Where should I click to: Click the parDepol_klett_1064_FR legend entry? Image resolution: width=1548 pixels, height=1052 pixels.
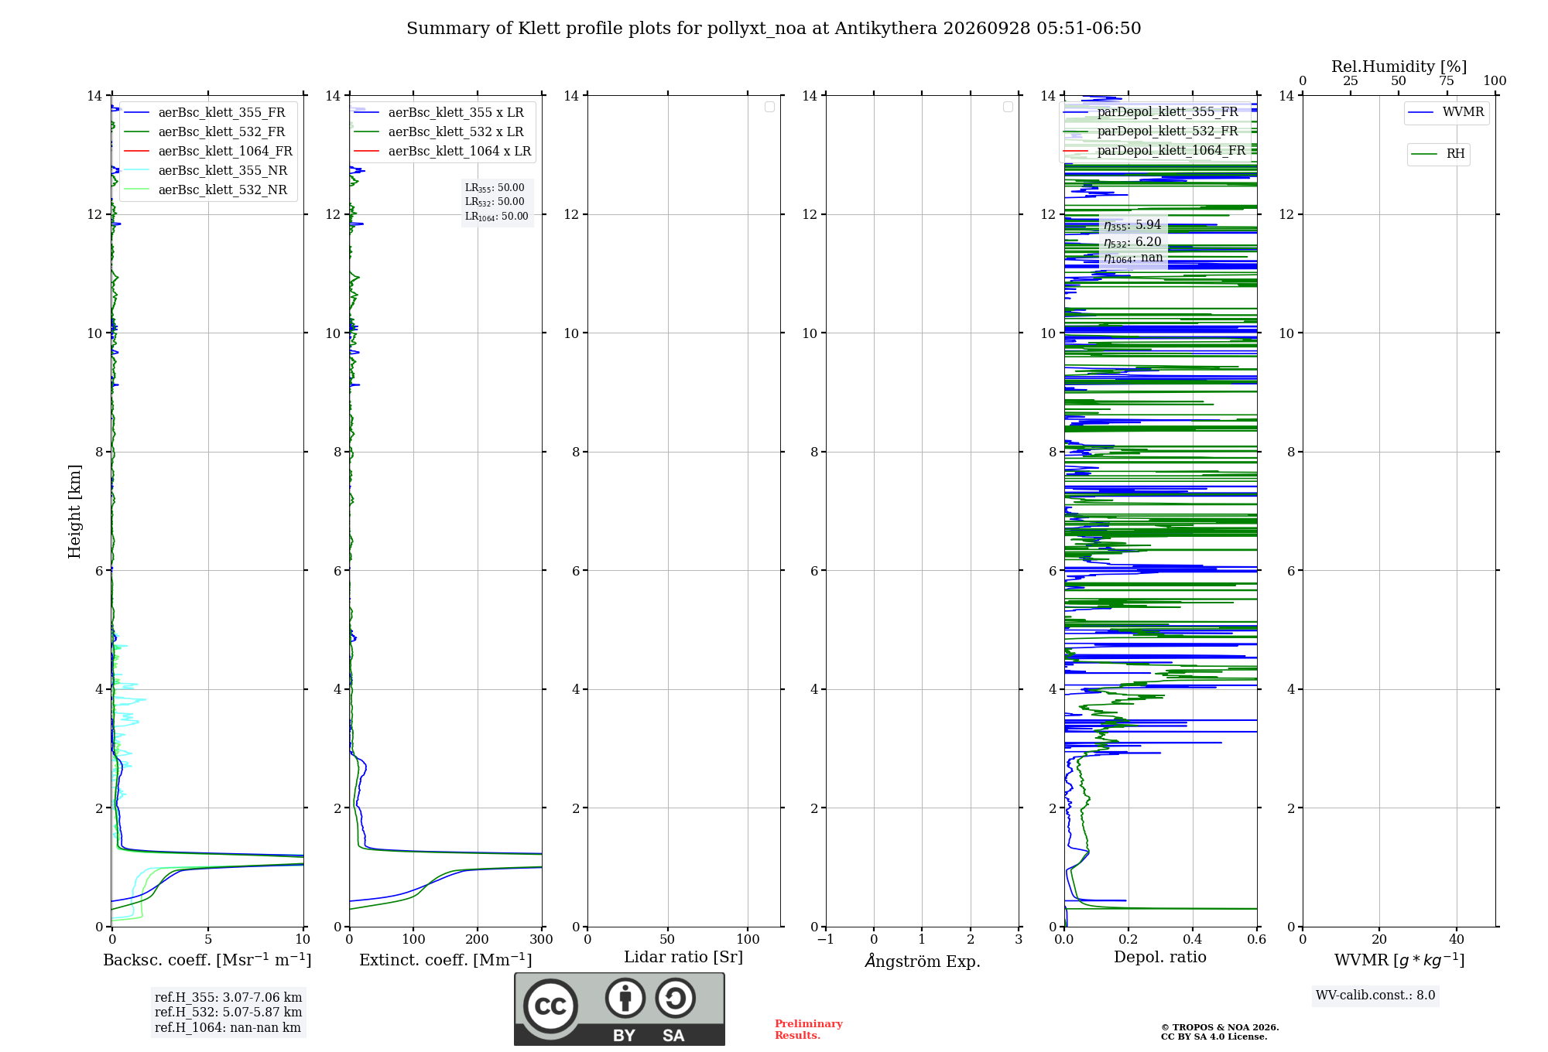click(1155, 151)
